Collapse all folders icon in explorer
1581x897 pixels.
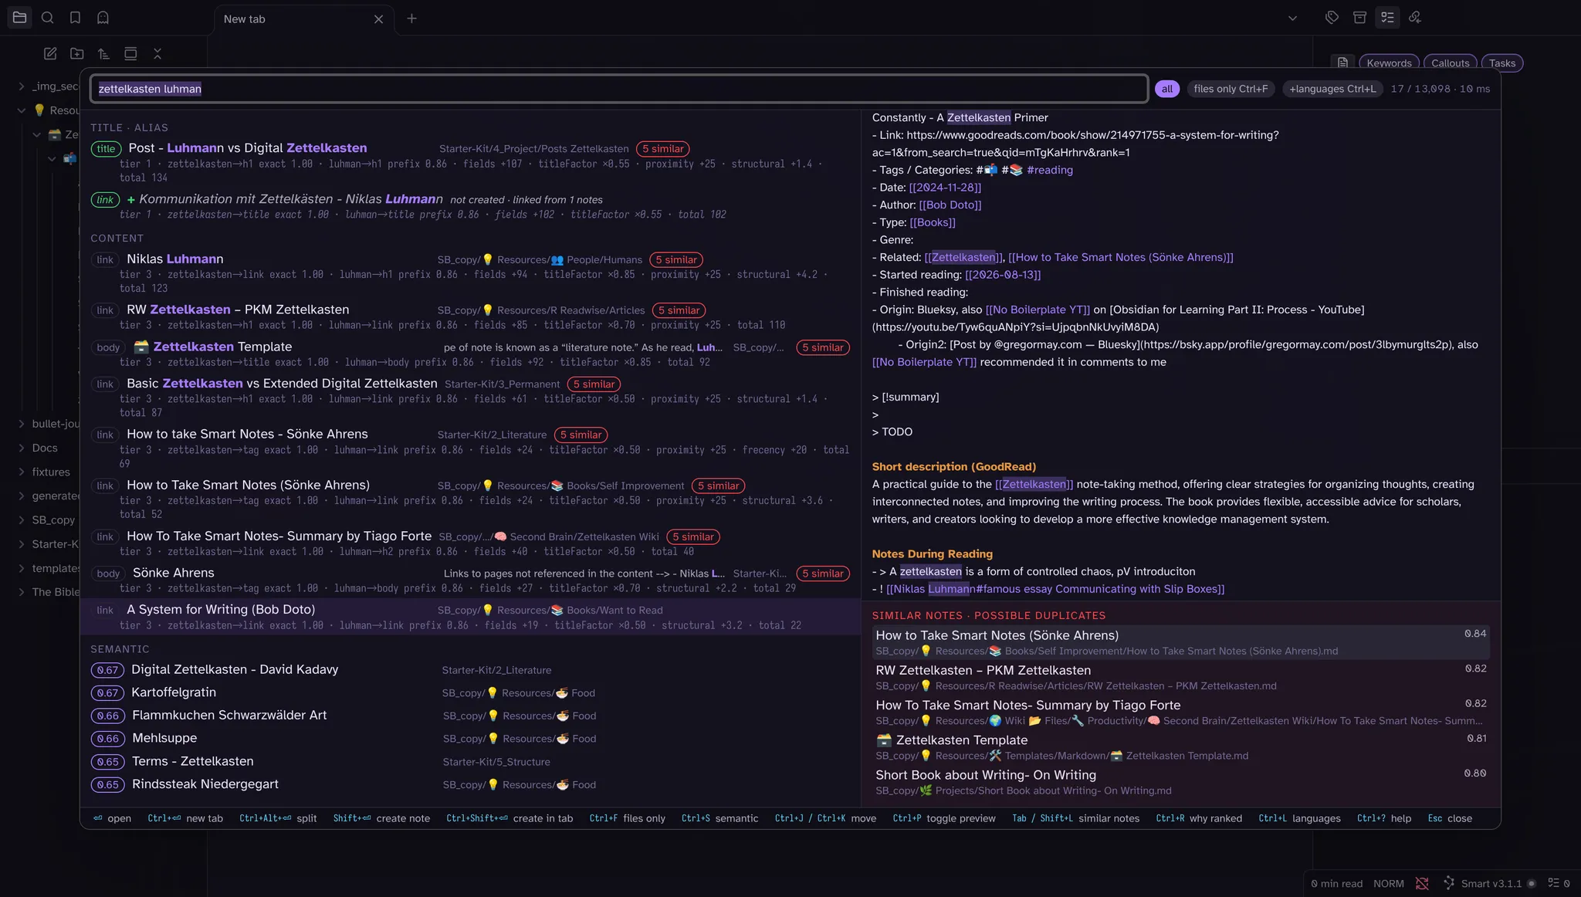[157, 53]
